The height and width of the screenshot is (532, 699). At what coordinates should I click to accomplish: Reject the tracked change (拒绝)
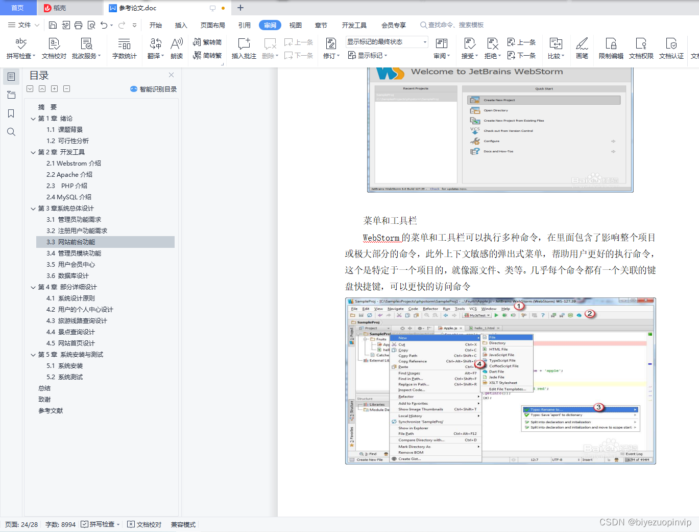coord(492,49)
